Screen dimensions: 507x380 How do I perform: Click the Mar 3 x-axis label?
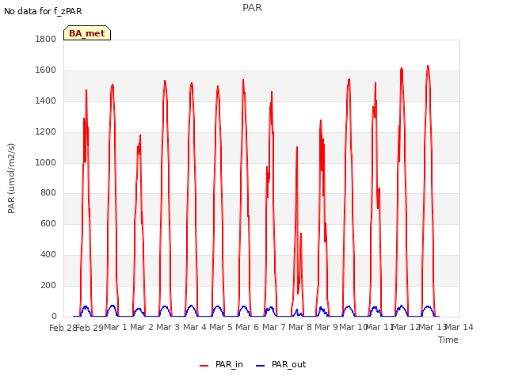click(168, 327)
